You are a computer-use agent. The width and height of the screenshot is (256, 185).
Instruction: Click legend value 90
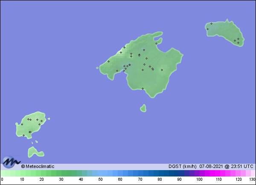click(179, 179)
